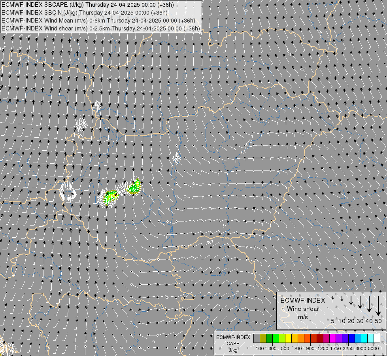Click the 30 m/s wind shear legend arrow
Viewport: 387px width, 356px height.
pos(360,302)
